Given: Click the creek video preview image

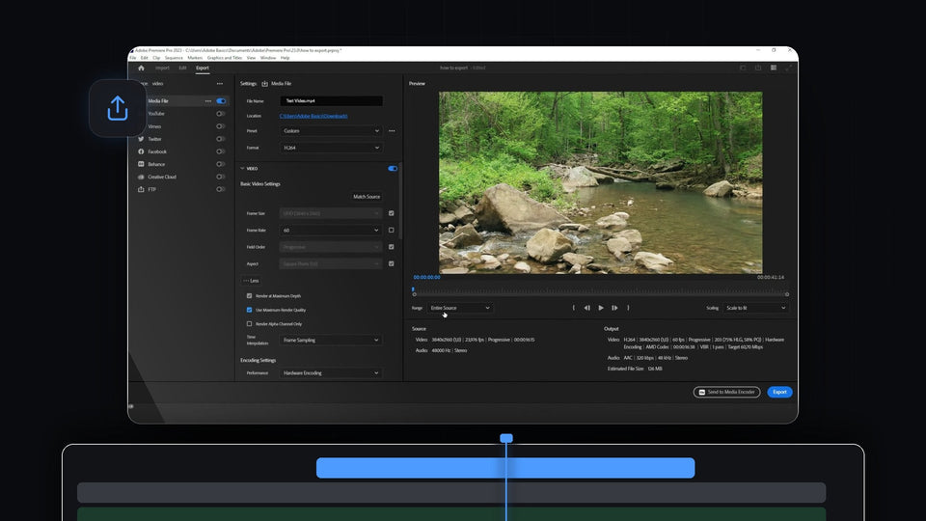Looking at the screenshot, I should coord(600,182).
